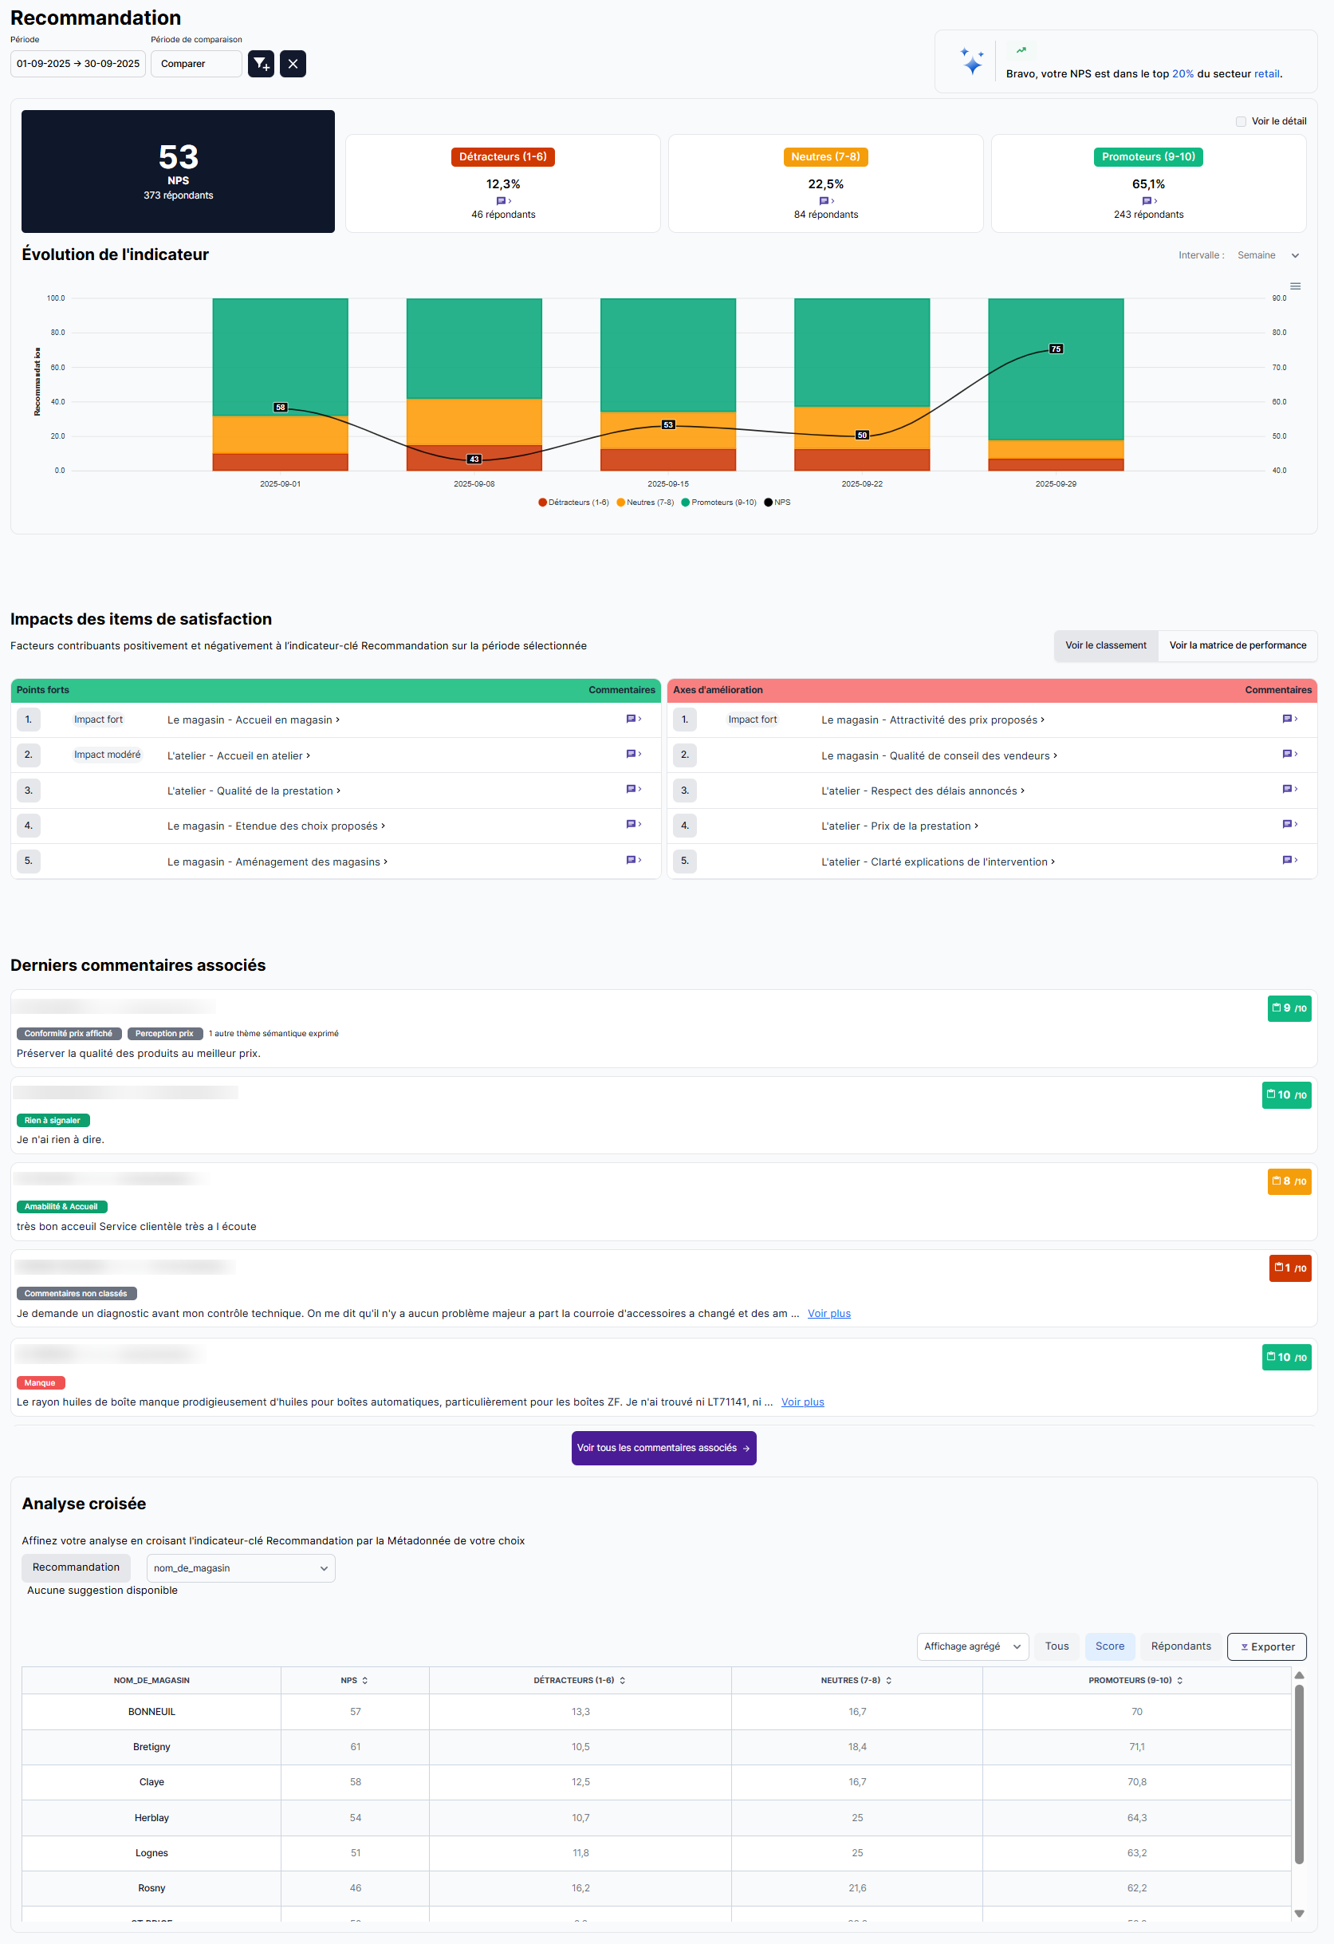Screen dimensions: 1334x1944
Task: Open comments icon under Promoteurs percentage
Action: click(x=1148, y=201)
